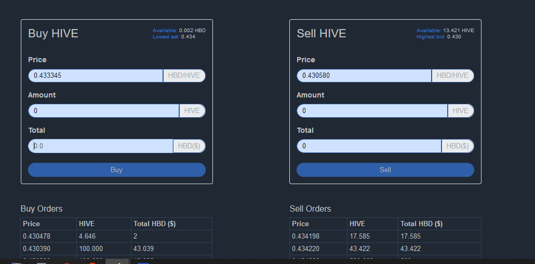The image size is (535, 264).
Task: Click Available 0.002 HBD balance link
Action: pos(179,30)
